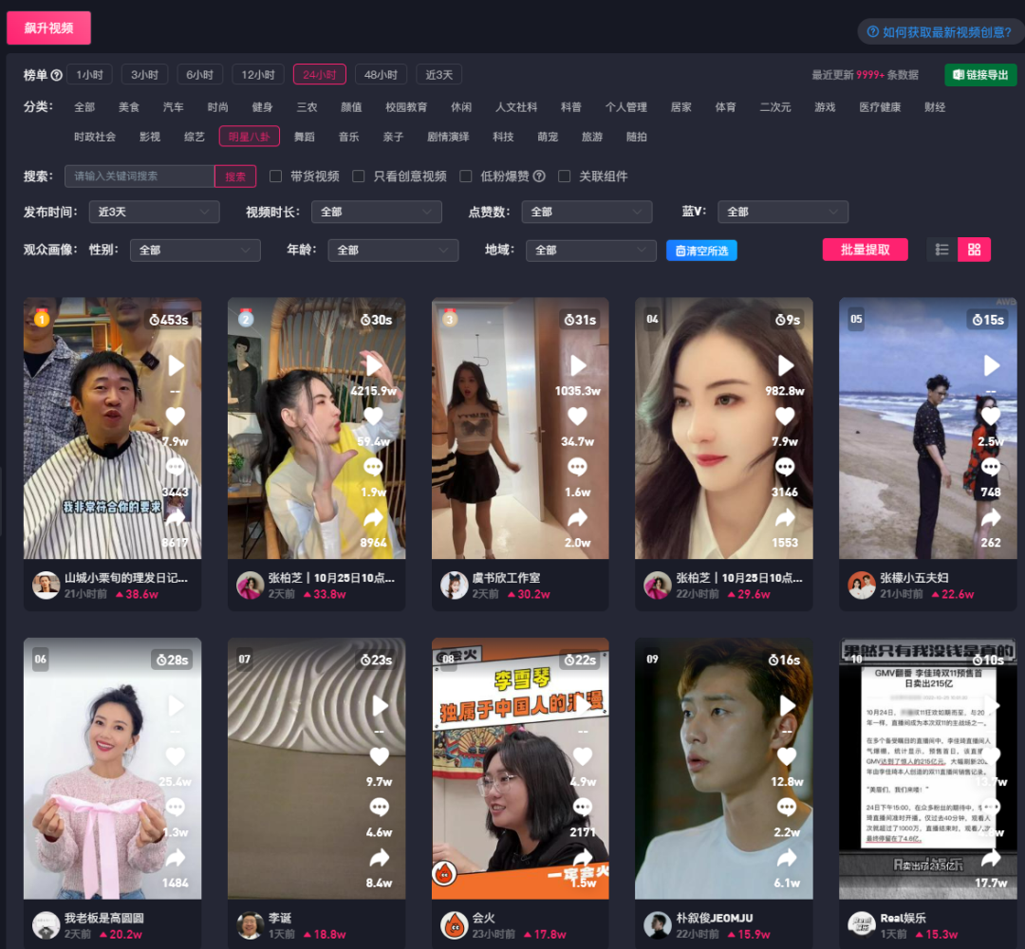Open the 地域 region dropdown
The width and height of the screenshot is (1025, 949).
click(590, 251)
